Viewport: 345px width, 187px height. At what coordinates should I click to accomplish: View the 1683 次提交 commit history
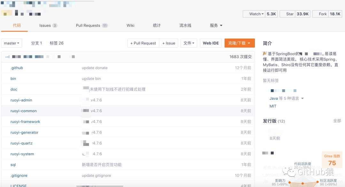[x=240, y=57]
